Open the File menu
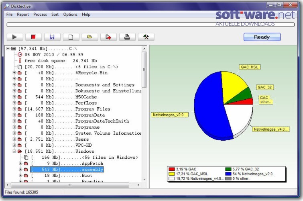Screen dimensions: 303x201 pos(9,14)
